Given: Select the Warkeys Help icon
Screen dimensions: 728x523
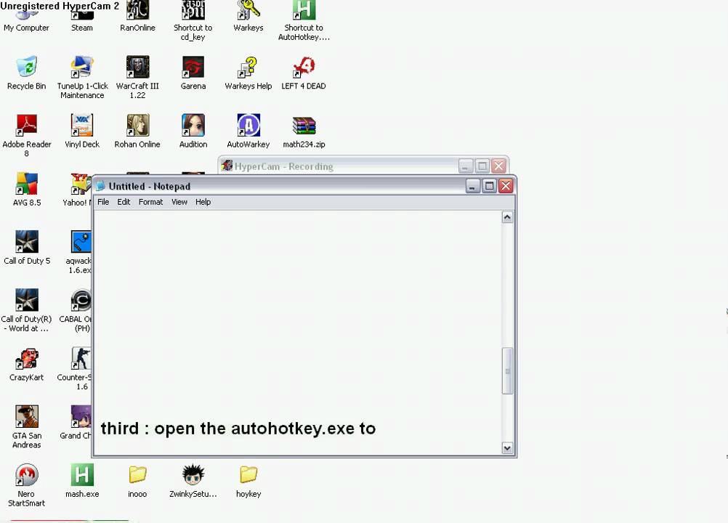Looking at the screenshot, I should [248, 73].
